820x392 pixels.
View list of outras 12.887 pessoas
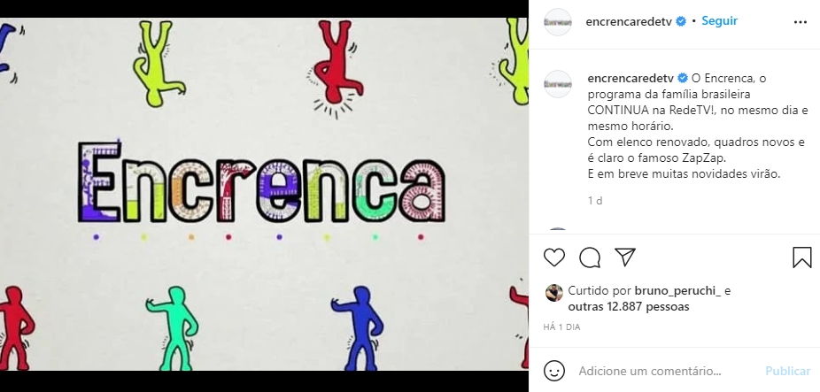[x=629, y=307]
